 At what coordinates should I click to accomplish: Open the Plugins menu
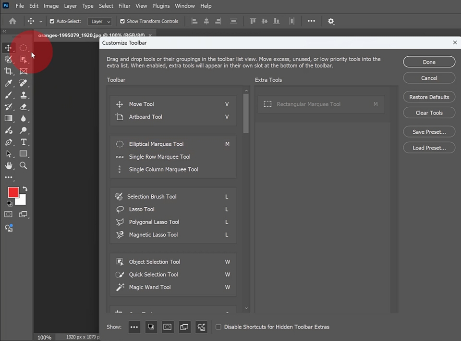pos(161,6)
